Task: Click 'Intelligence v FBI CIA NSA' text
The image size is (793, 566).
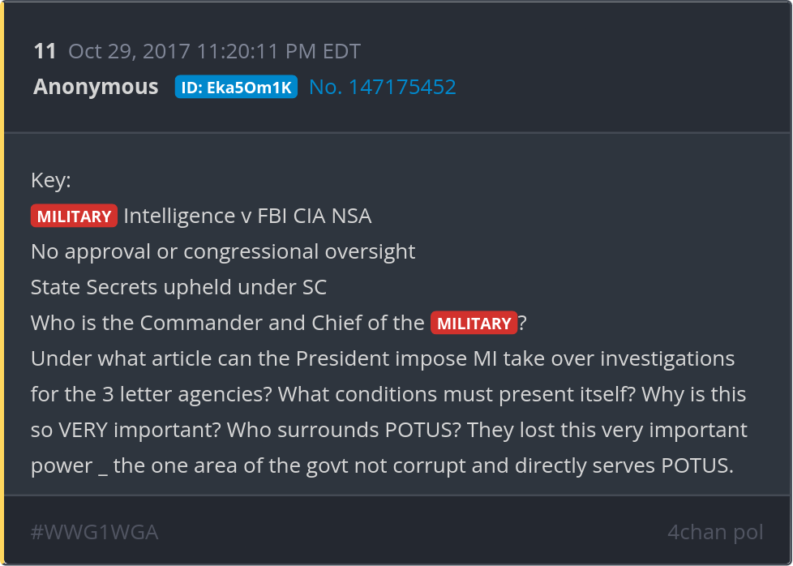Action: point(247,216)
